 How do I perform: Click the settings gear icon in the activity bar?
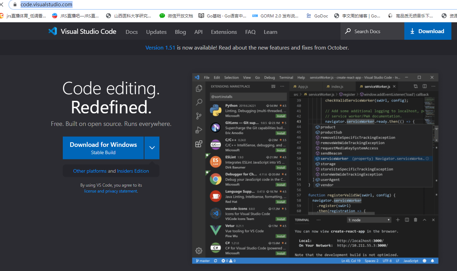(199, 250)
